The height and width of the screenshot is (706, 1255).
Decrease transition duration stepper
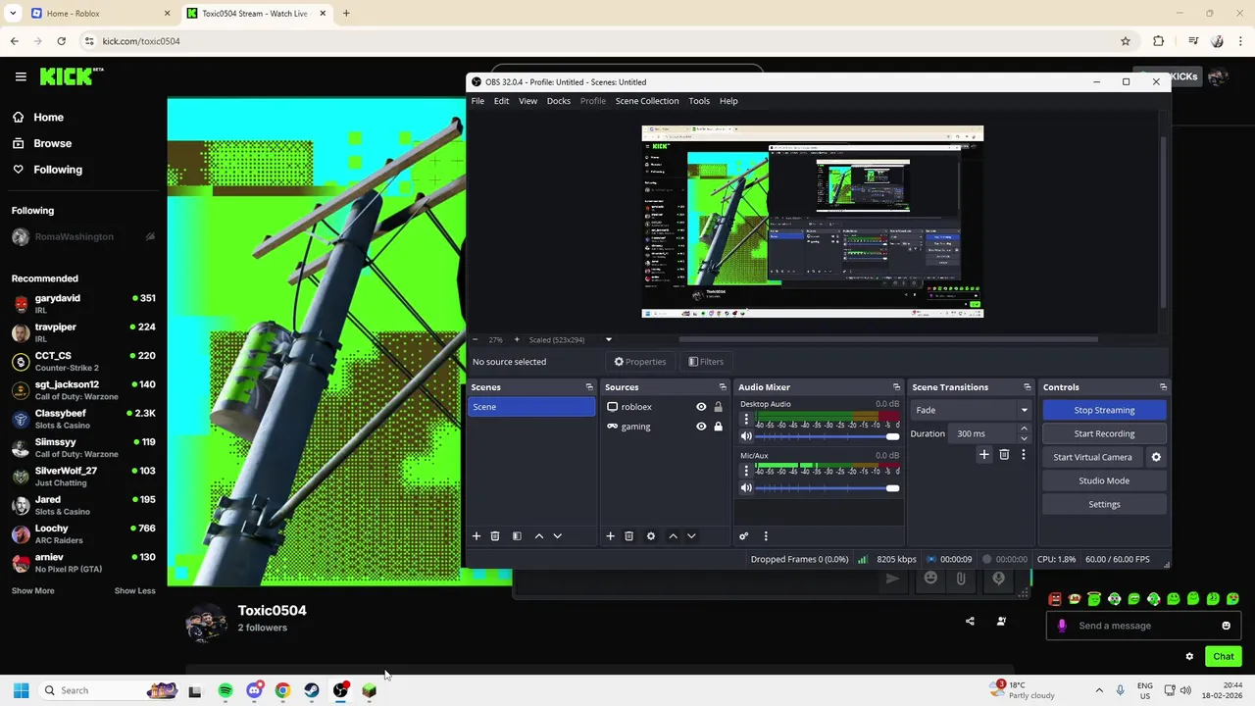pos(1024,438)
